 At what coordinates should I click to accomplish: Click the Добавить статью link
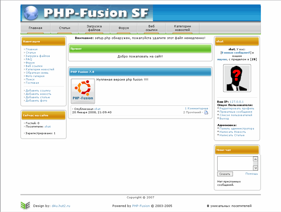tap(38, 97)
